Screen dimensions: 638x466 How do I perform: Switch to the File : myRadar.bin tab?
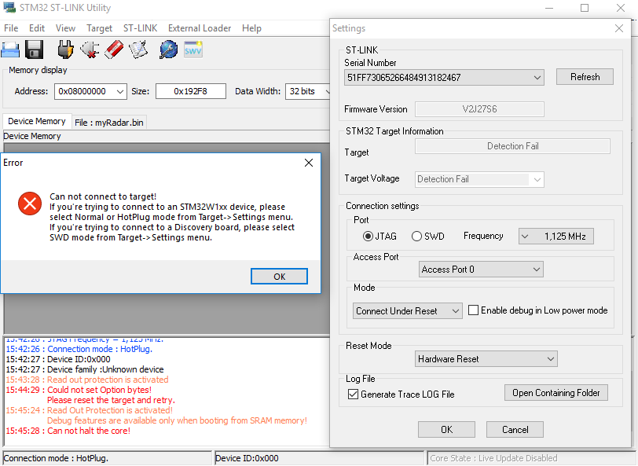(x=109, y=123)
